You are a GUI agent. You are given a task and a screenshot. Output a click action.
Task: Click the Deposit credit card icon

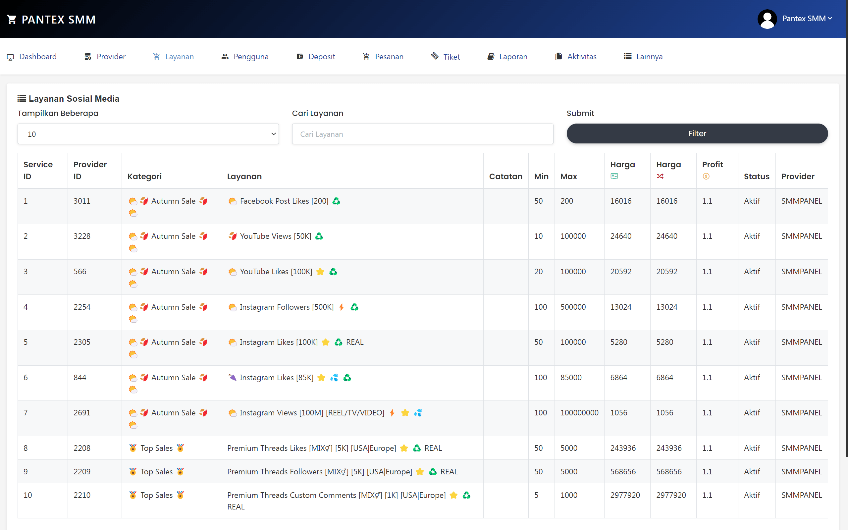click(x=299, y=56)
